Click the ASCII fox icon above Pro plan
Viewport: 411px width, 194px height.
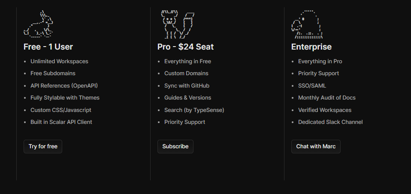(178, 24)
